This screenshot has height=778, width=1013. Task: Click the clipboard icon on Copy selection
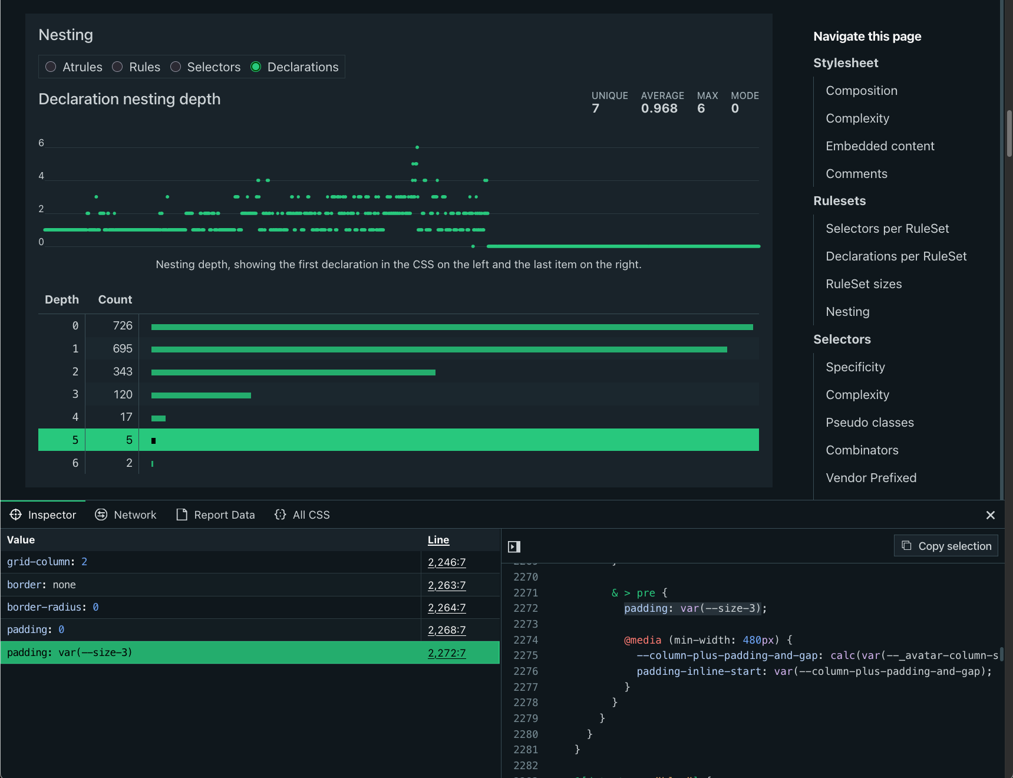point(906,545)
